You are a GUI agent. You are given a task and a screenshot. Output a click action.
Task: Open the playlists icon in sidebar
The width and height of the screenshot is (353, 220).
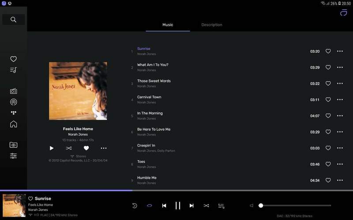click(13, 70)
